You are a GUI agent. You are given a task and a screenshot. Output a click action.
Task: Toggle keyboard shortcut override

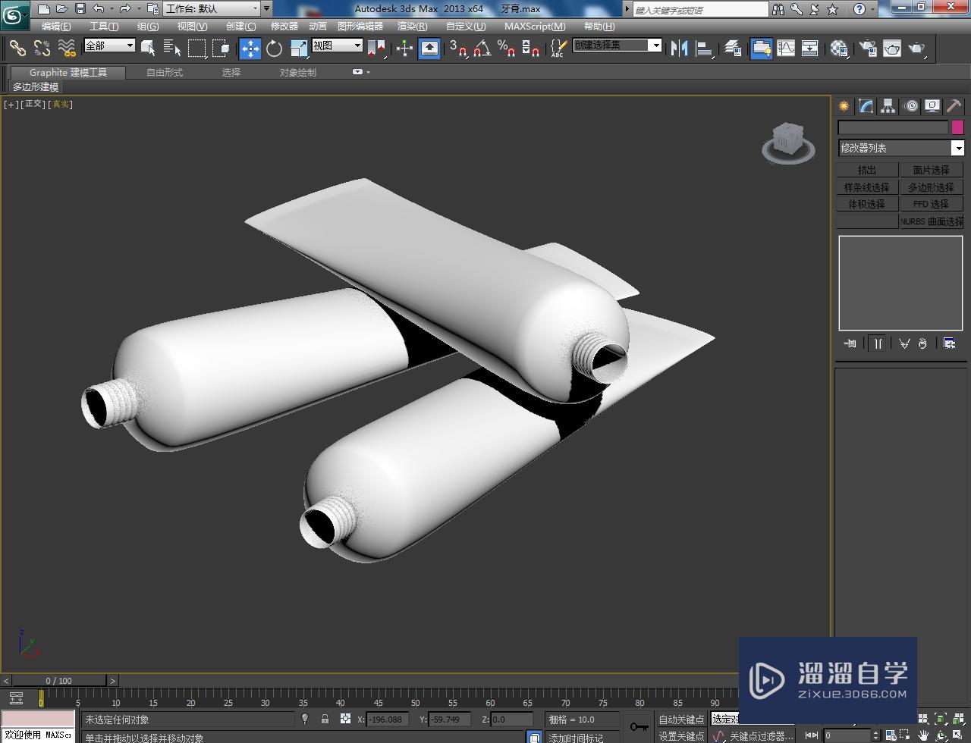(429, 49)
